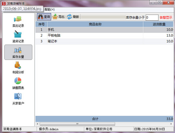
Task: Select the 笔记本 row product name
Action: [53, 41]
